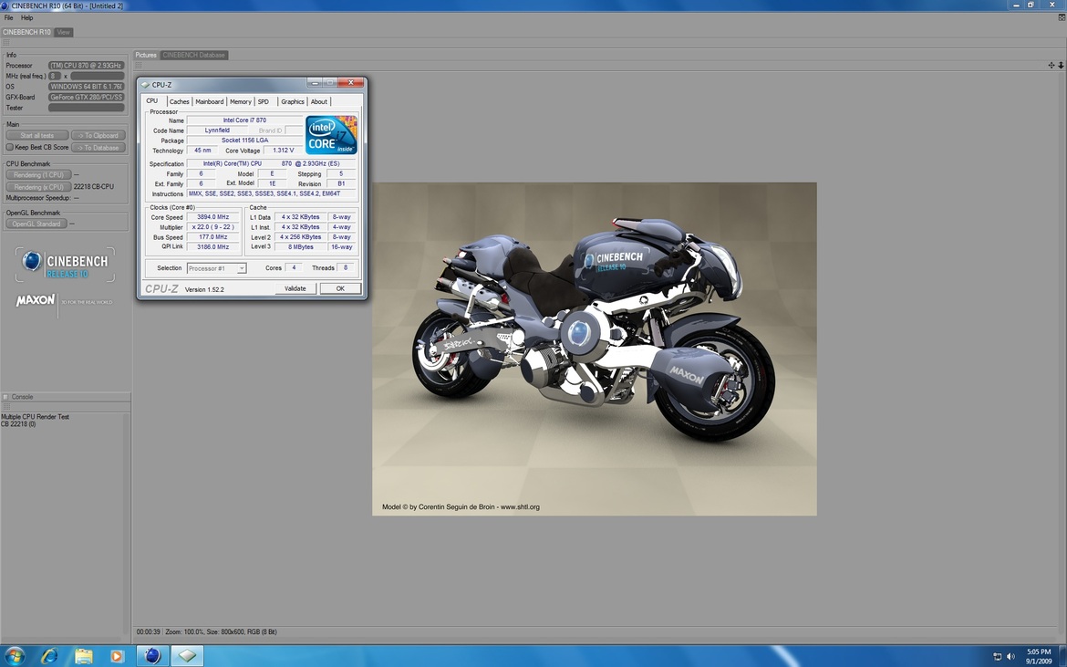The width and height of the screenshot is (1067, 667).
Task: Open the Windows Start menu orb
Action: tap(14, 655)
